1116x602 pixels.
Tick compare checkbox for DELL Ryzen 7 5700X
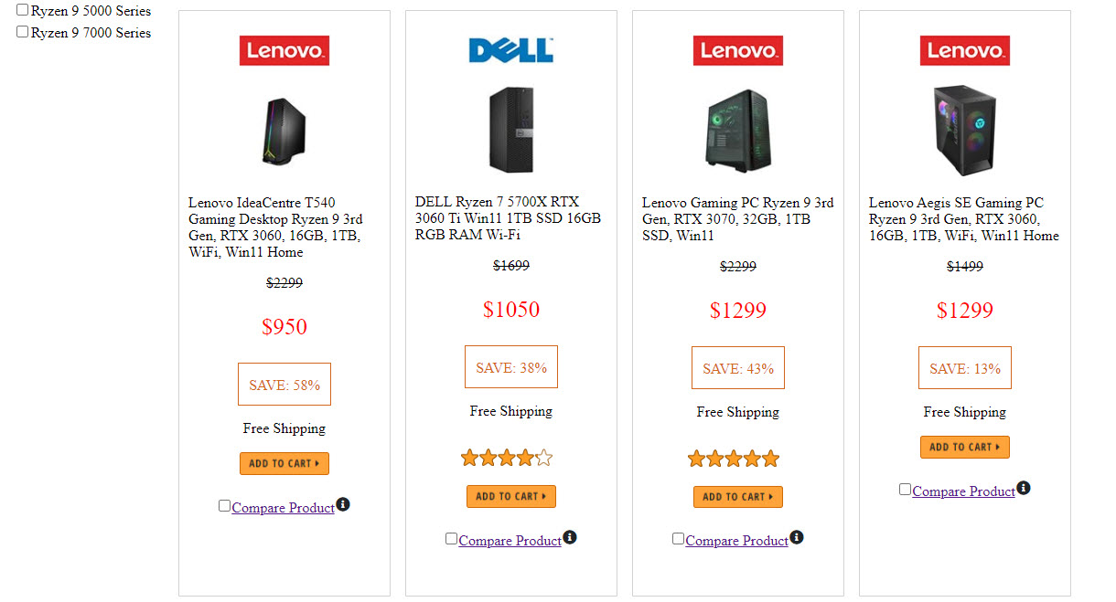(x=451, y=539)
